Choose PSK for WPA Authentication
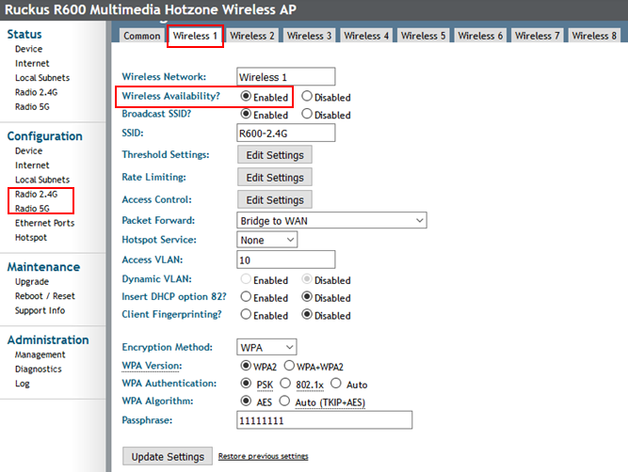The height and width of the screenshot is (472, 628). click(246, 384)
